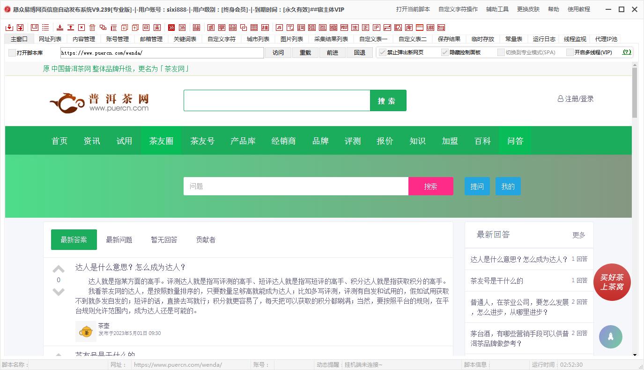Toggle the 打开脚本库 checkbox
Image resolution: width=644 pixels, height=370 pixels.
click(12, 53)
